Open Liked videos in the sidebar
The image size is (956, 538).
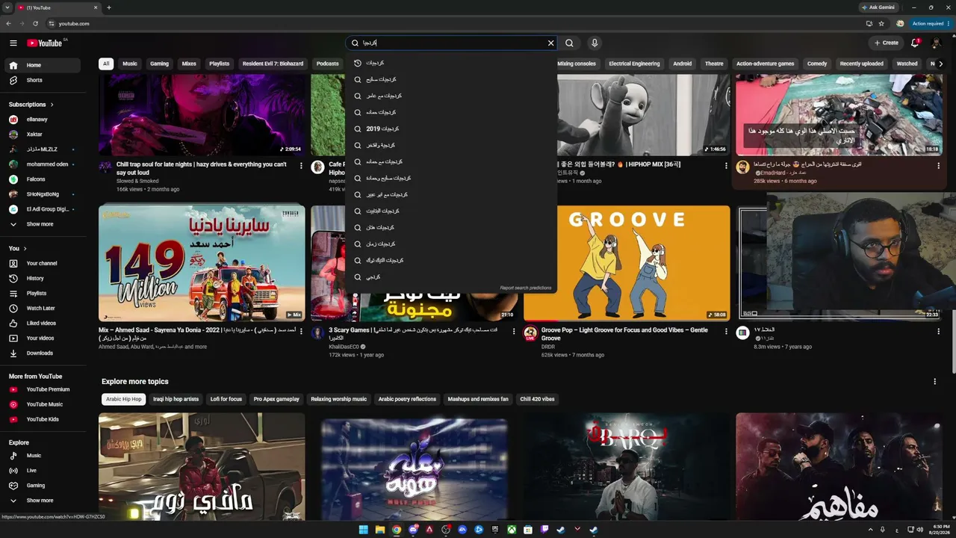tap(44, 323)
